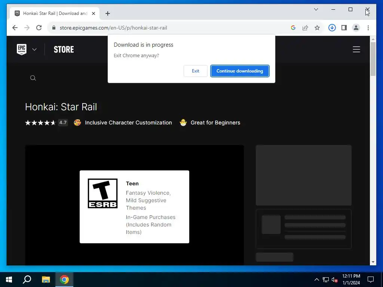
Task: Expand the dropdown beside Epic Games logo
Action: (x=34, y=50)
